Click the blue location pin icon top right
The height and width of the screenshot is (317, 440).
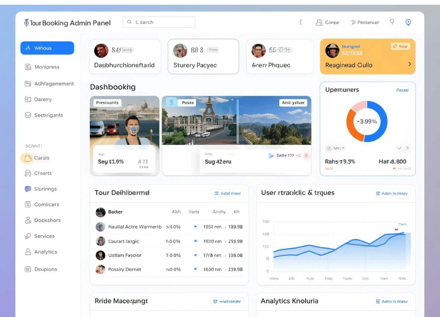click(x=408, y=22)
